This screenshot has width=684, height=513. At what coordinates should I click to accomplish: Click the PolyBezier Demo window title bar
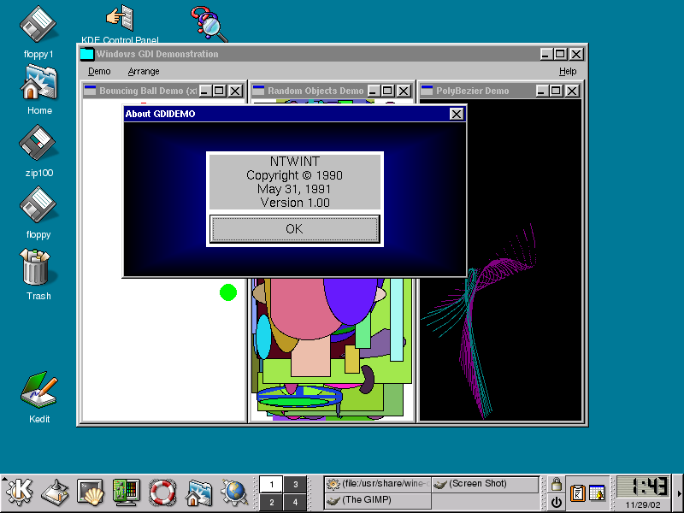click(x=479, y=91)
